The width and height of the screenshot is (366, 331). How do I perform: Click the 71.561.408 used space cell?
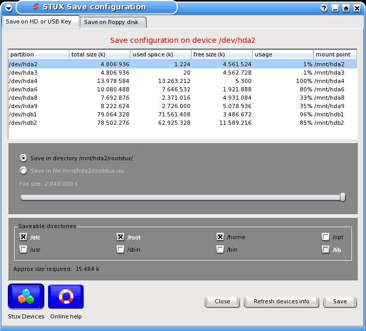click(174, 114)
